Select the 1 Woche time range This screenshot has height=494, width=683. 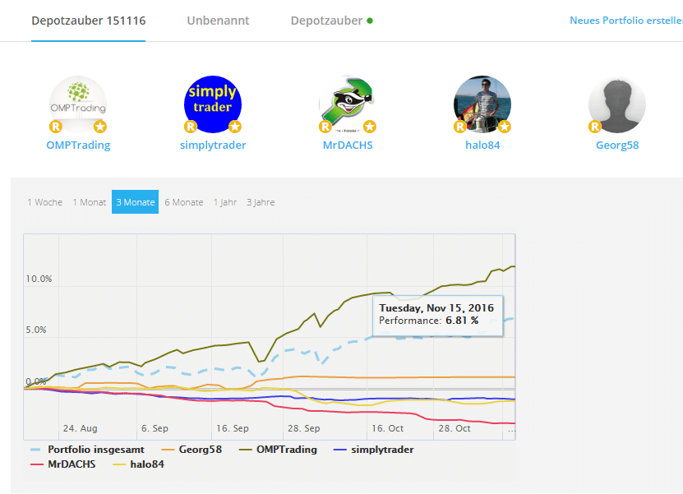click(x=44, y=202)
